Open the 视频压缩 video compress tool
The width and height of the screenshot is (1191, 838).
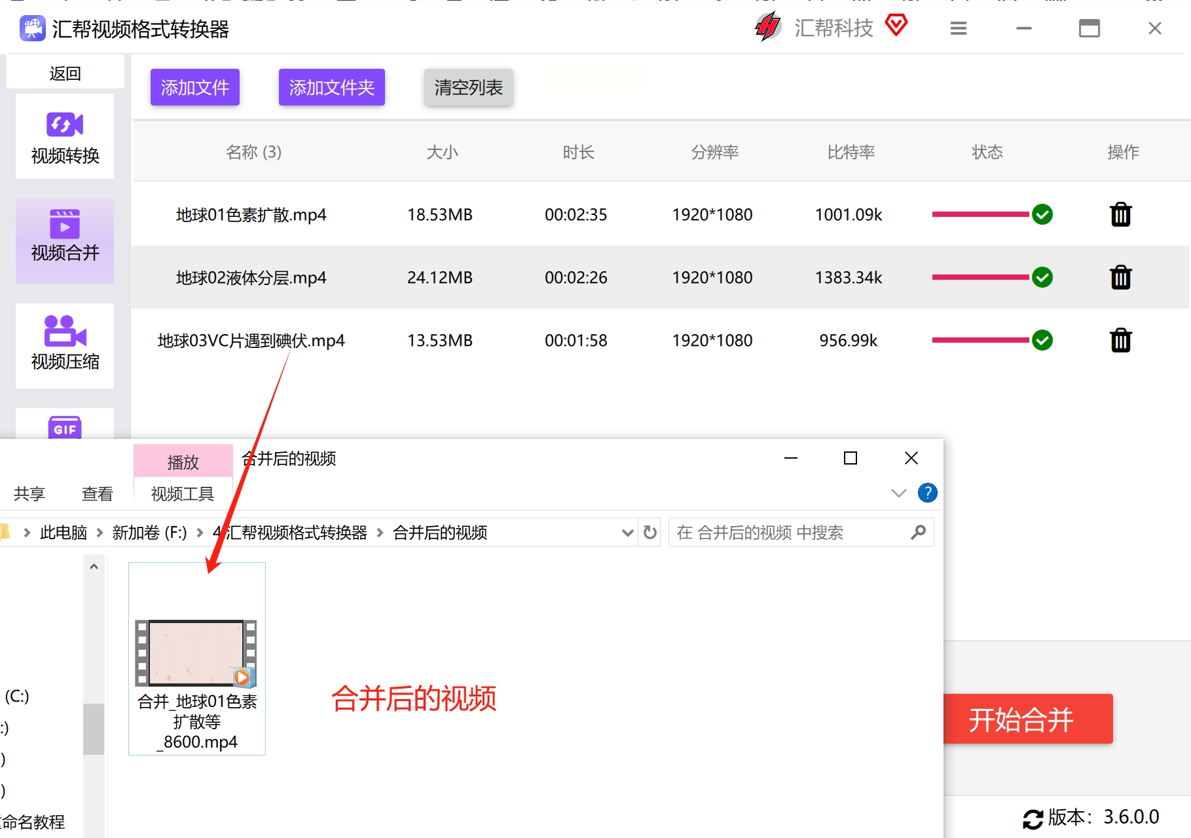click(x=65, y=345)
